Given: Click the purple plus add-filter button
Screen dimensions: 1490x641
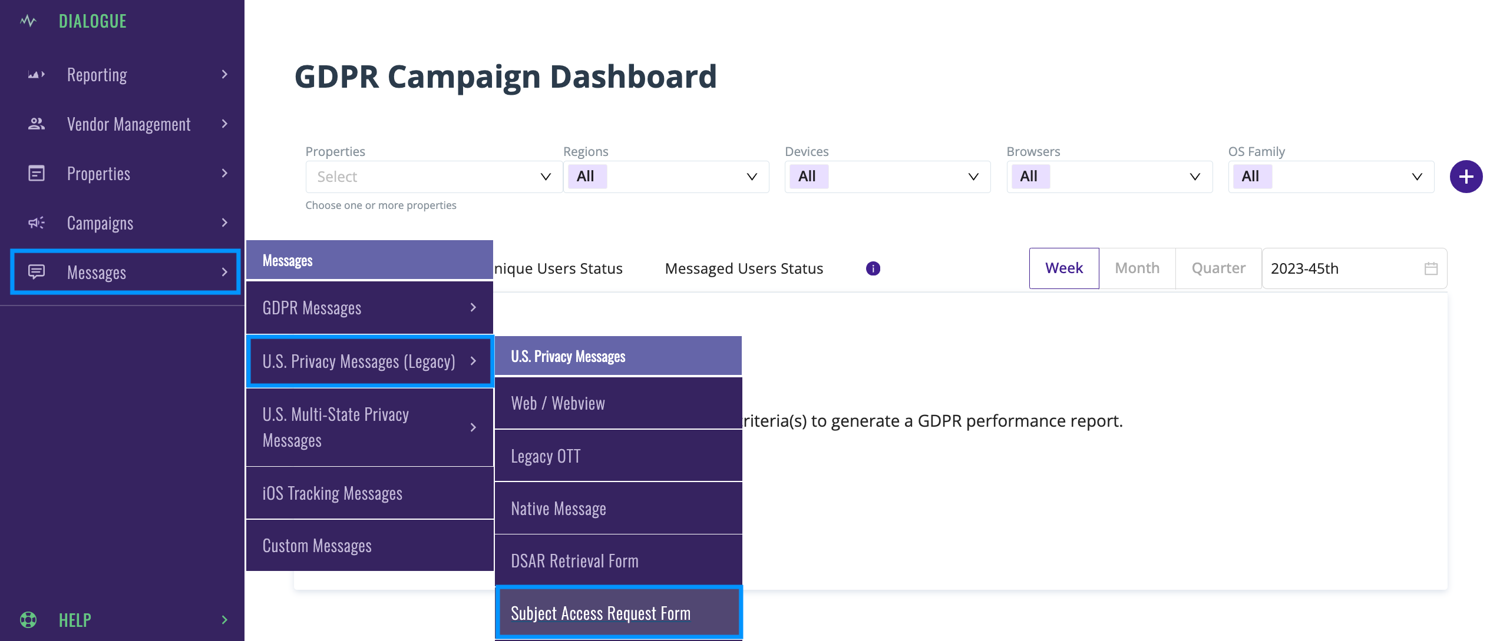Looking at the screenshot, I should pos(1466,177).
